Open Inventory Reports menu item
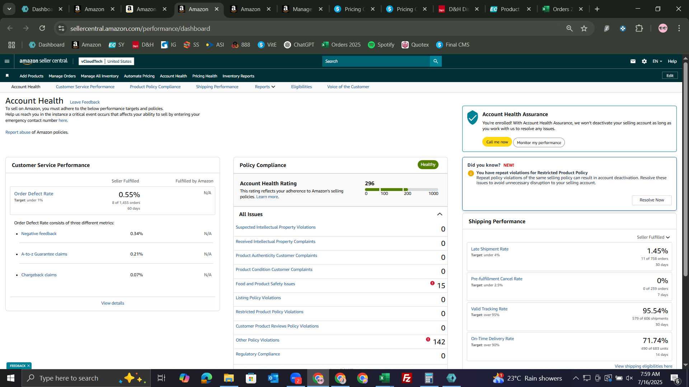 (x=238, y=76)
